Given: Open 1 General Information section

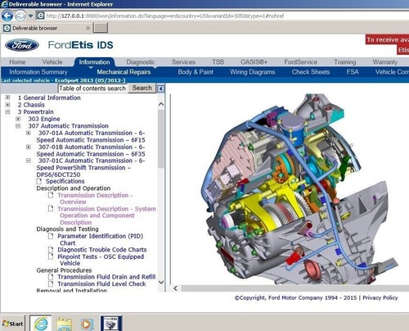Looking at the screenshot, I should pyautogui.click(x=49, y=97).
